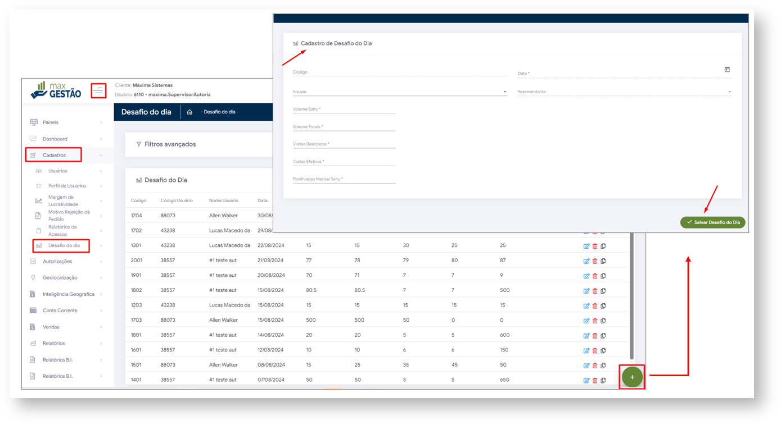The width and height of the screenshot is (781, 425).
Task: Click the table vertical scrollbar
Action: coord(631,298)
